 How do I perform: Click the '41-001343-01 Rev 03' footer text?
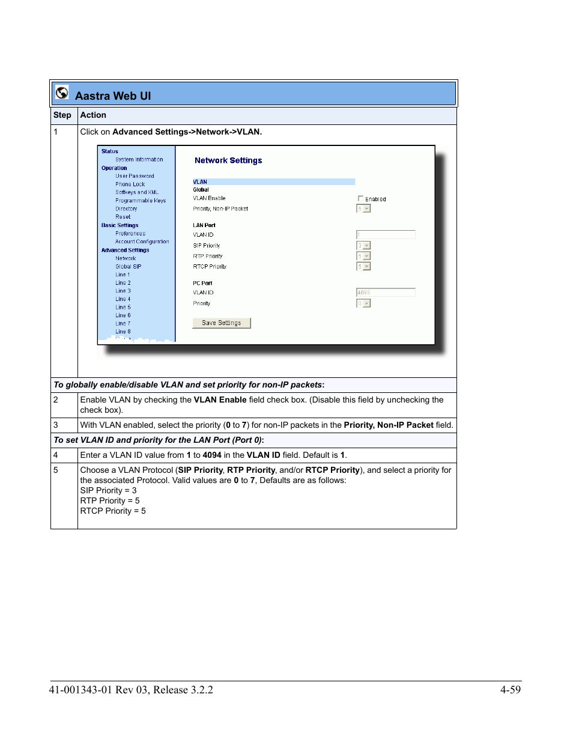pos(99,690)
